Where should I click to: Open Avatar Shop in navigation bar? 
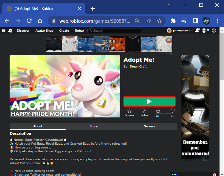point(44,31)
